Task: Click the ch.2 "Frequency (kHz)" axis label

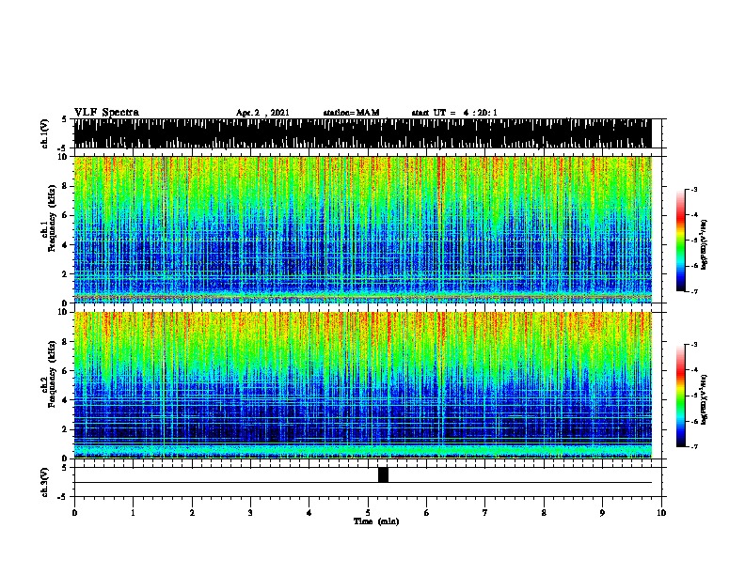Action: 52,374
